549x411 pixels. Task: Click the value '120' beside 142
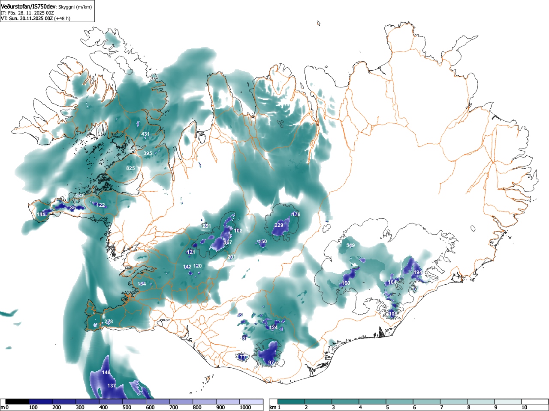[197, 266]
